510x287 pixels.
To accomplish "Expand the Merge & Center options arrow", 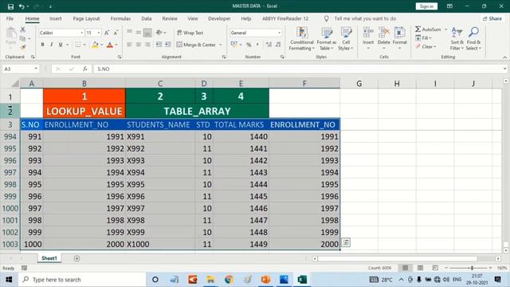I will pos(220,45).
